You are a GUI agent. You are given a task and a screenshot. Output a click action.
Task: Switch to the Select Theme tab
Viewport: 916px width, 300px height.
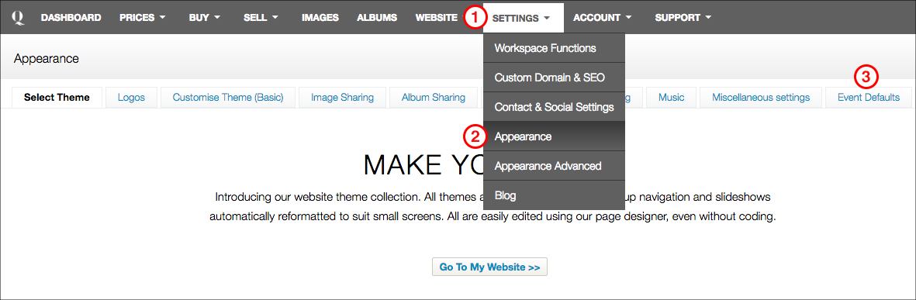tap(57, 98)
